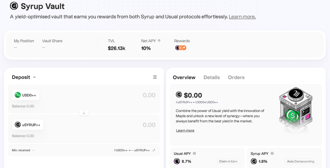Click the vault illustration image
This screenshot has height=168, width=330.
[296, 110]
